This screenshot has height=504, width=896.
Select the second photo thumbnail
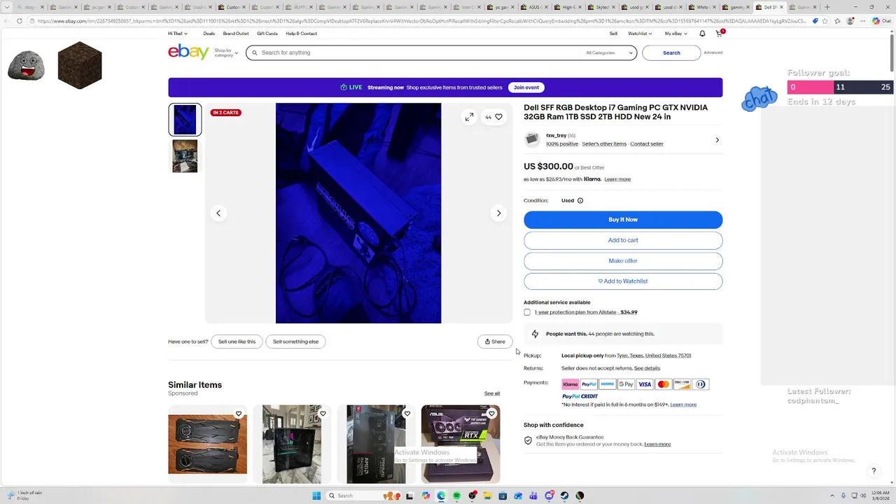click(x=185, y=156)
